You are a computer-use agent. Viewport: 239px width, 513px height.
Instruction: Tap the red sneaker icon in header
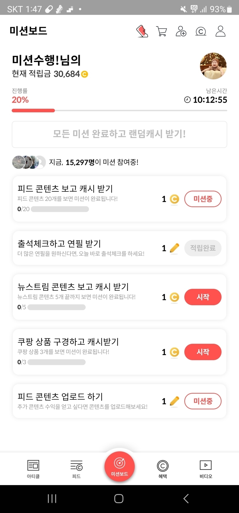point(142,31)
